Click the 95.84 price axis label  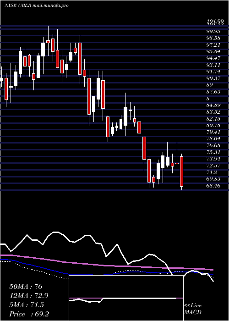(x=213, y=51)
